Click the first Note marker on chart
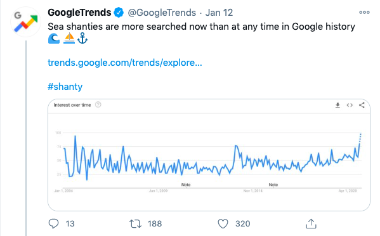This screenshot has width=380, height=236. pyautogui.click(x=186, y=185)
